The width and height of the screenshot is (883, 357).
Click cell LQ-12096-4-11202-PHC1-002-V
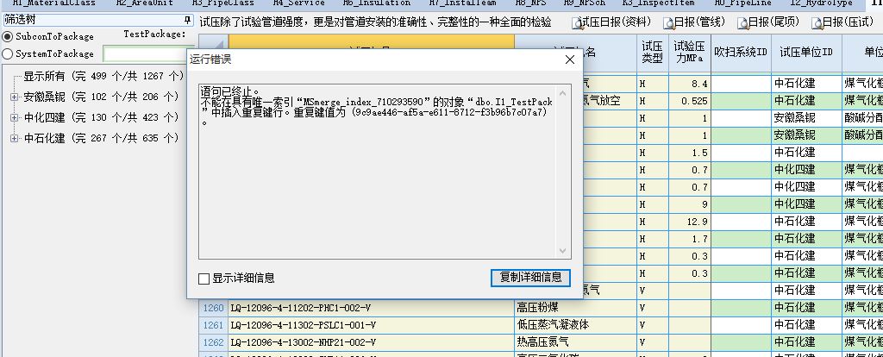372,308
